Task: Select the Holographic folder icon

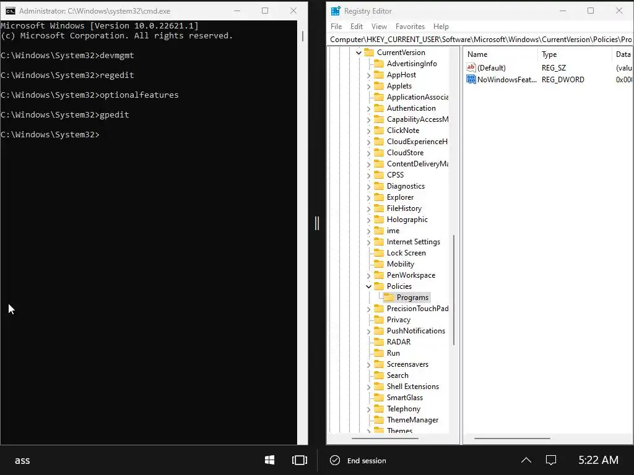Action: coord(379,220)
